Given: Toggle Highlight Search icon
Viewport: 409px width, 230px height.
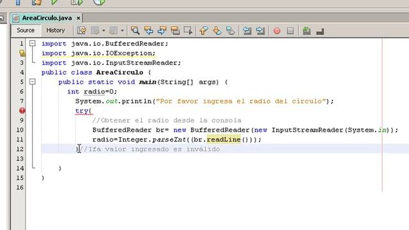Looking at the screenshot, I should pyautogui.click(x=175, y=31).
